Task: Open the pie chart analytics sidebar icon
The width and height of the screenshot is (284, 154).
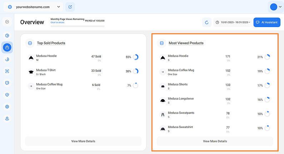Action: (7, 36)
